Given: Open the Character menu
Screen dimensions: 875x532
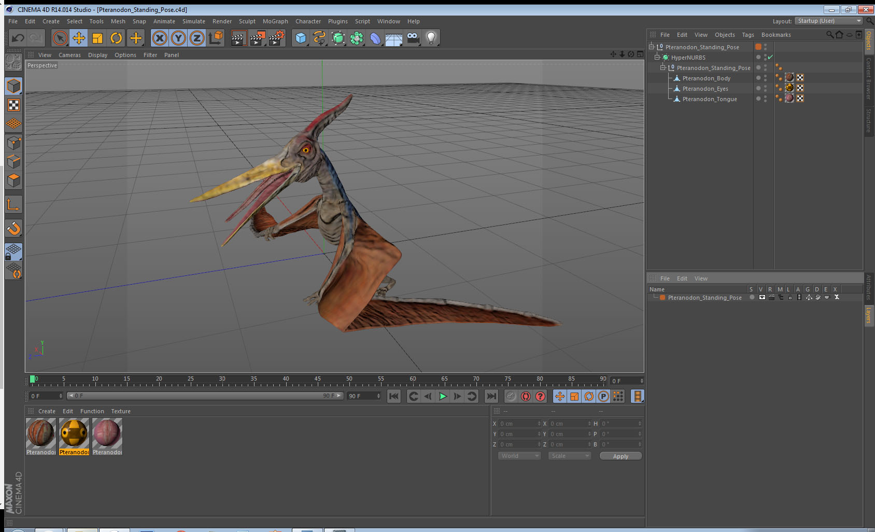Looking at the screenshot, I should [x=308, y=21].
